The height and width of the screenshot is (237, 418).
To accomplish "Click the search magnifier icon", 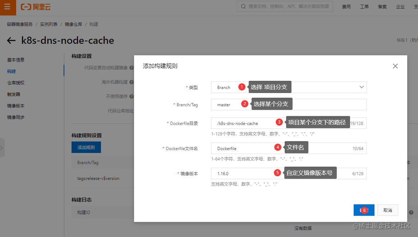I will point(243,6).
